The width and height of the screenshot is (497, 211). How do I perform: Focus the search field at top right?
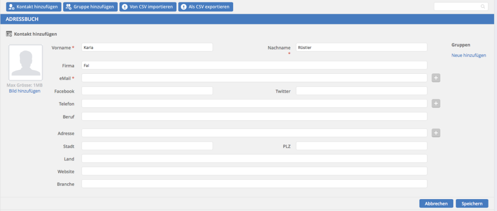461,6
